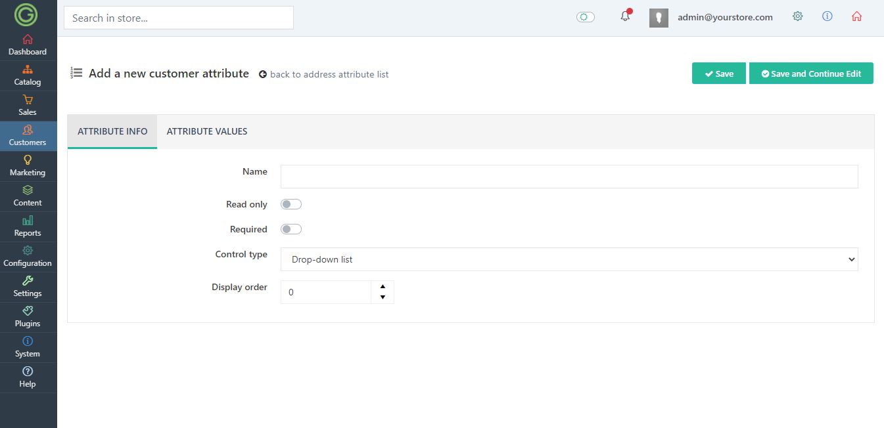Image resolution: width=884 pixels, height=428 pixels.
Task: Click Save and Continue Edit button
Action: (811, 74)
